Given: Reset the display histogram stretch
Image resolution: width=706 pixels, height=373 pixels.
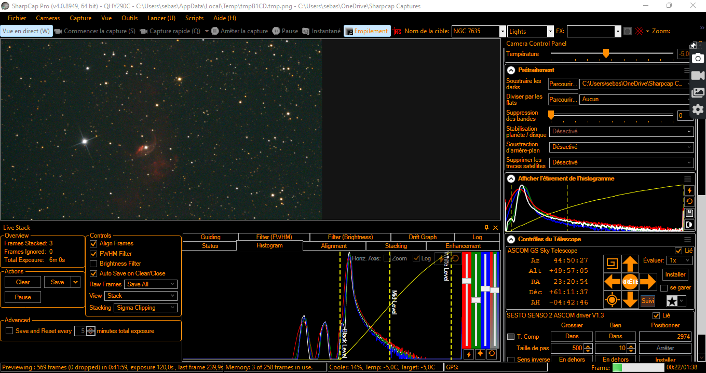Looking at the screenshot, I should pos(689,202).
